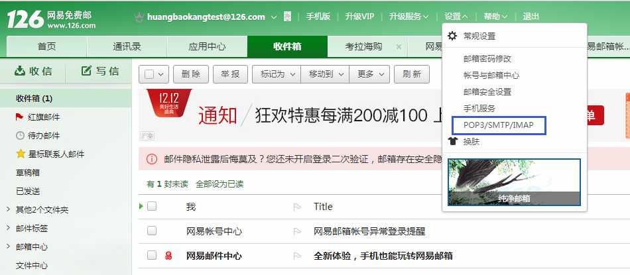
Task: Click the clock icon for 待办邮件
Action: click(x=20, y=136)
